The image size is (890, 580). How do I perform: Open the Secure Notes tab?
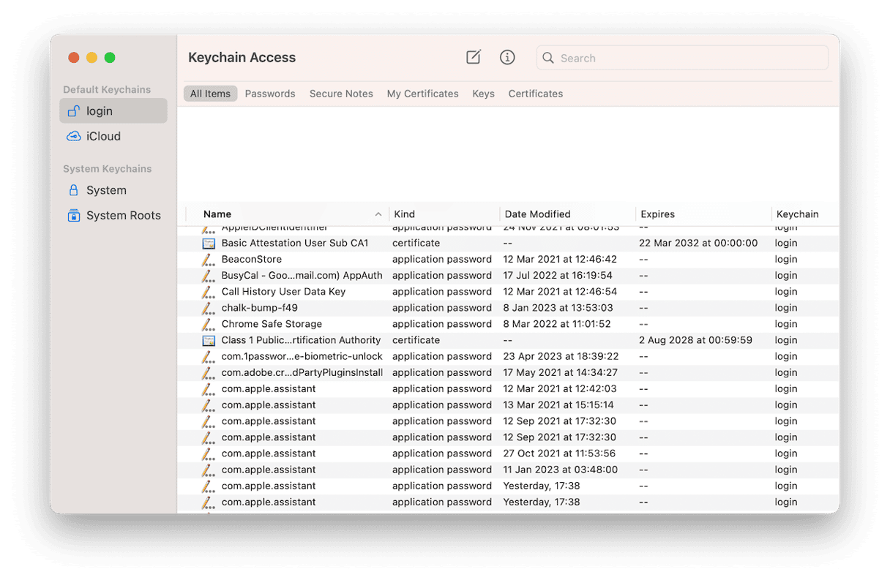[x=341, y=94]
